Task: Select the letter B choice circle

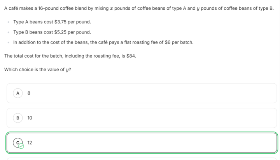Action: [18, 118]
